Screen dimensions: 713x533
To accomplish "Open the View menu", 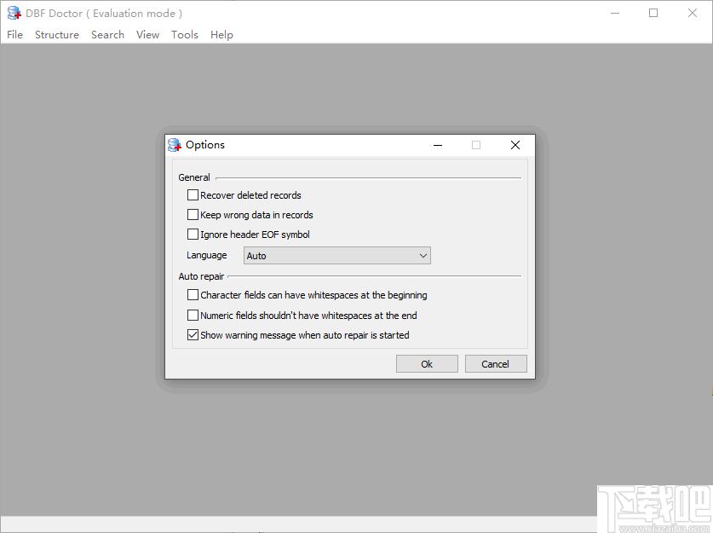I will (147, 35).
